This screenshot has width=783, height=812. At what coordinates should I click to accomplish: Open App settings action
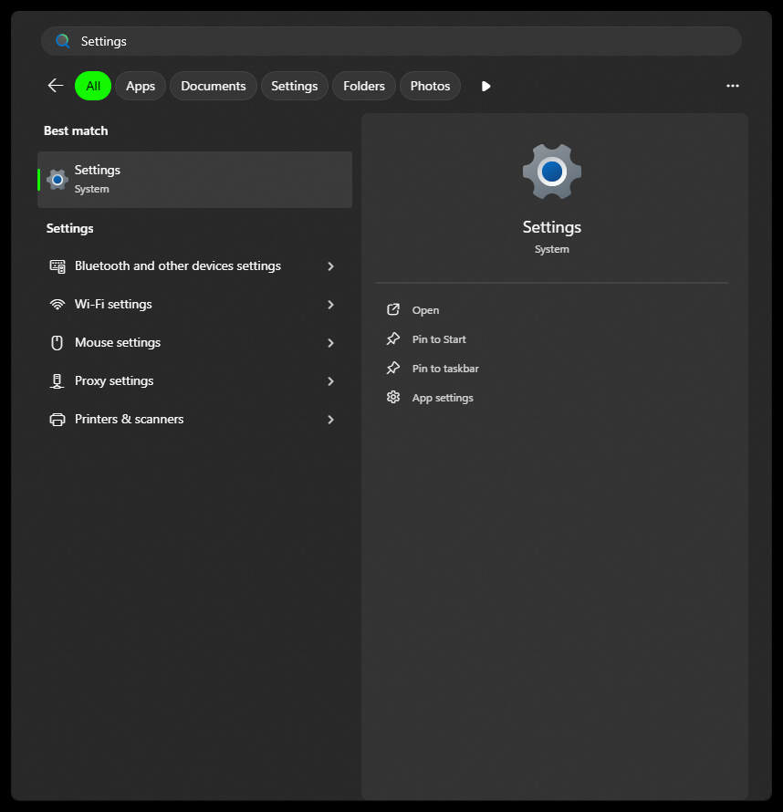click(x=443, y=398)
